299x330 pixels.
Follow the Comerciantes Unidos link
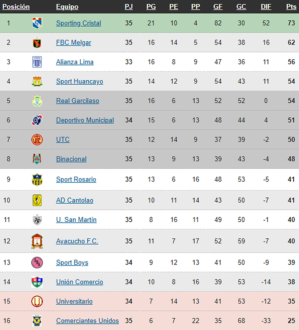click(x=87, y=321)
